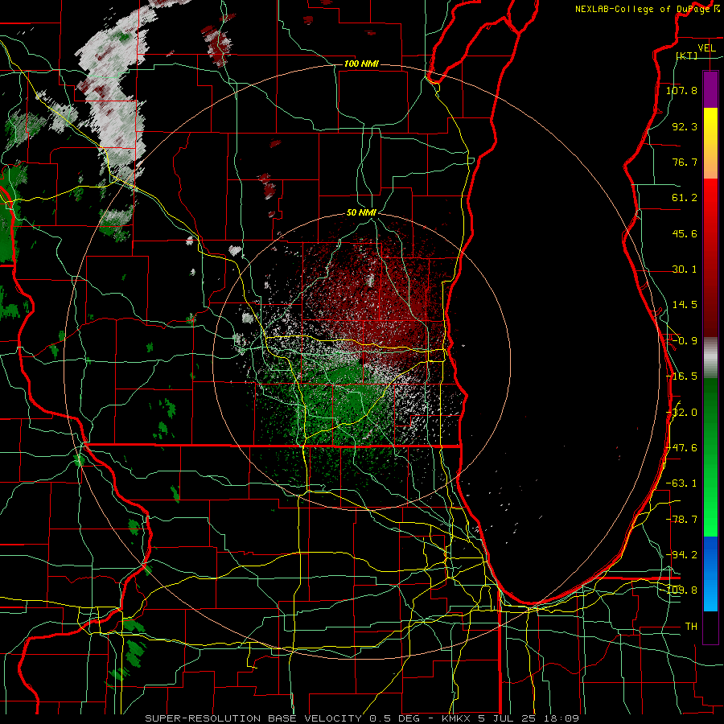This screenshot has width=724, height=724.
Task: Click the 61.2 legend value
Action: (685, 198)
